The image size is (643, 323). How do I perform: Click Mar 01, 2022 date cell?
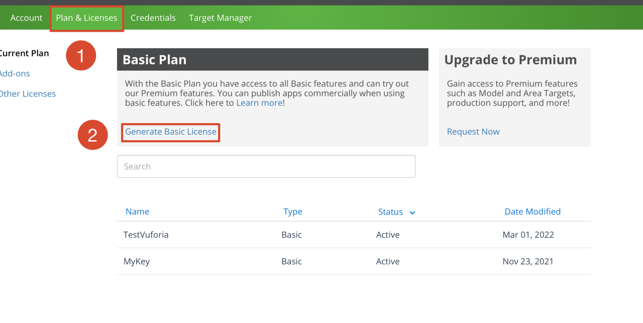(528, 235)
